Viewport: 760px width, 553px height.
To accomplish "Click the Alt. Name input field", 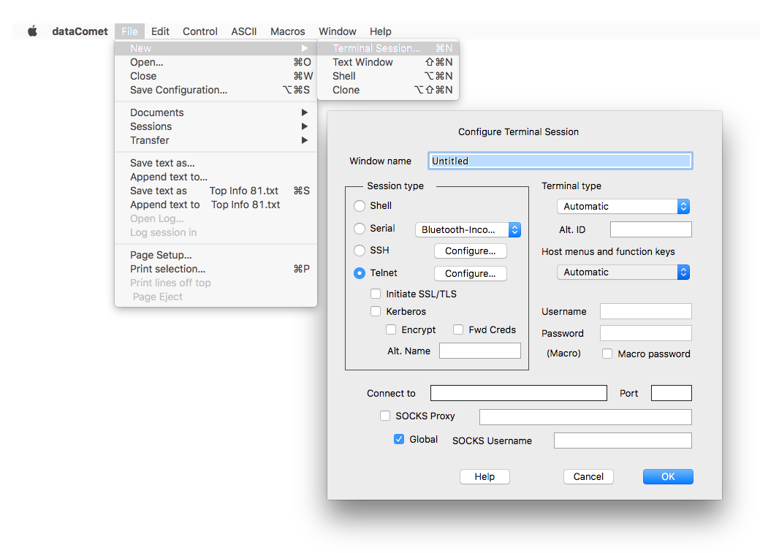I will [x=480, y=351].
